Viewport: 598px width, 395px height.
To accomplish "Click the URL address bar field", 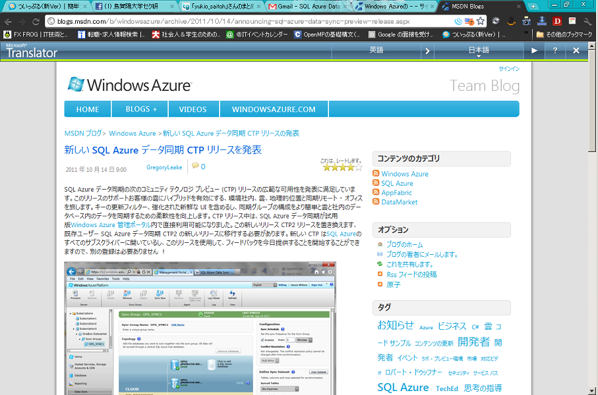I will coord(251,21).
